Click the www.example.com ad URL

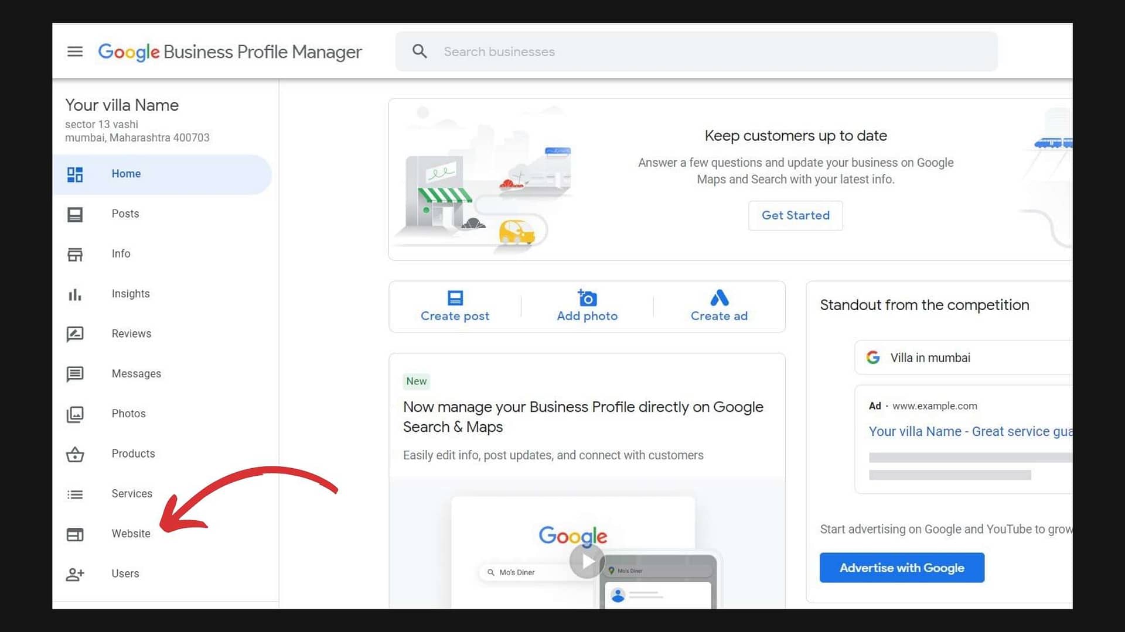coord(935,406)
